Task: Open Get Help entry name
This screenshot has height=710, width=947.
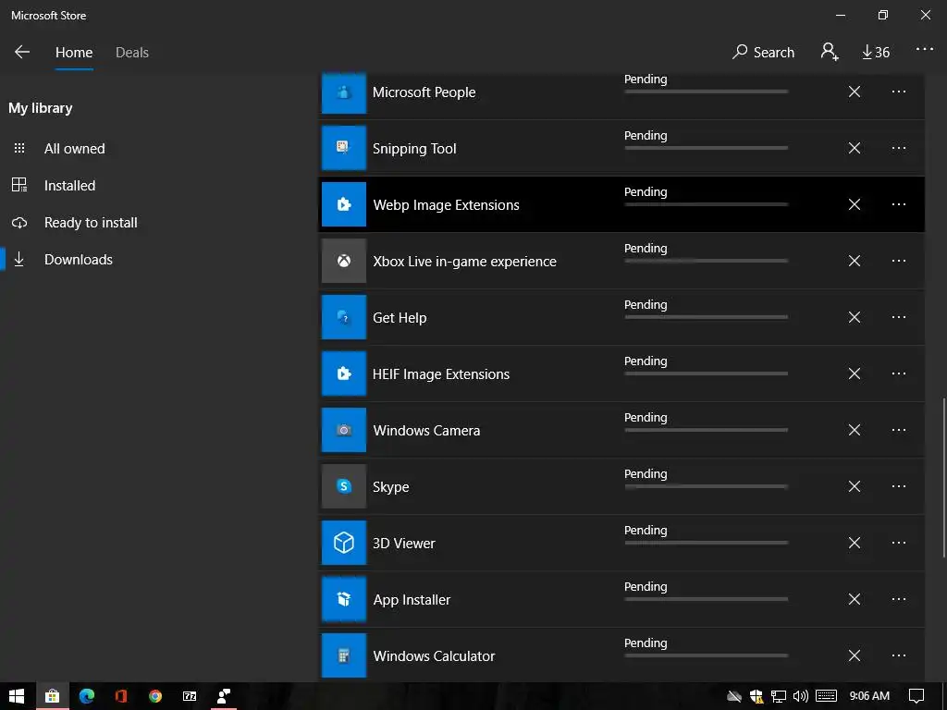Action: (400, 318)
